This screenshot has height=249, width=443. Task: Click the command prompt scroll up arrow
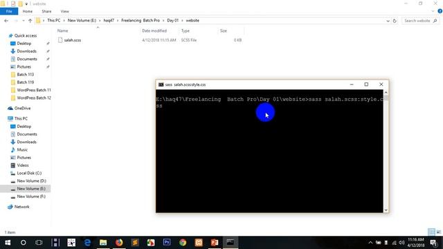tap(386, 93)
